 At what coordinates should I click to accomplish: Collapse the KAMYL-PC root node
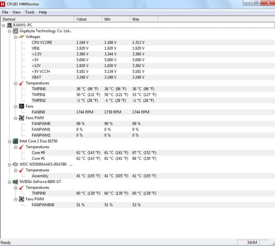click(3, 26)
